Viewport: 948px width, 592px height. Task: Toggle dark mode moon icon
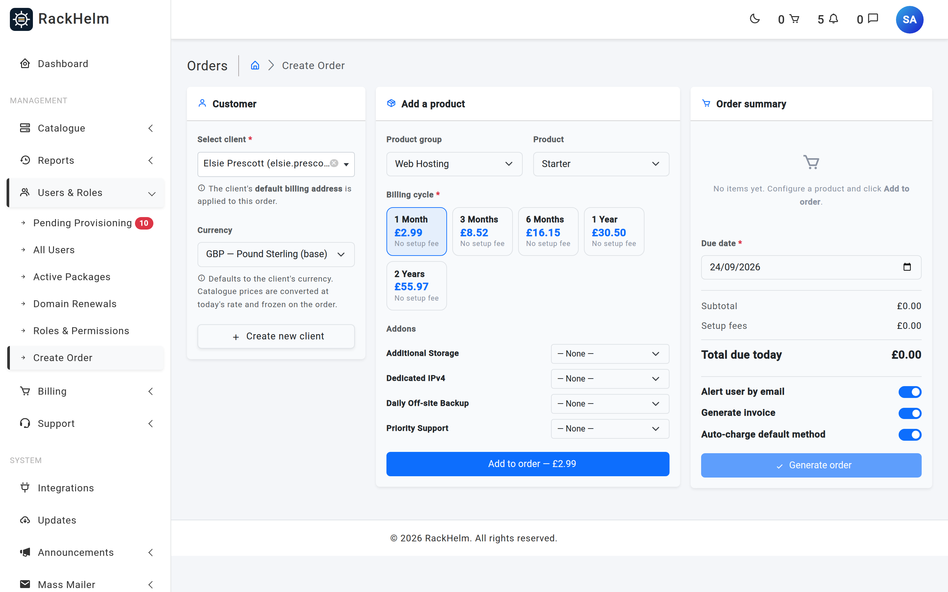coord(754,19)
